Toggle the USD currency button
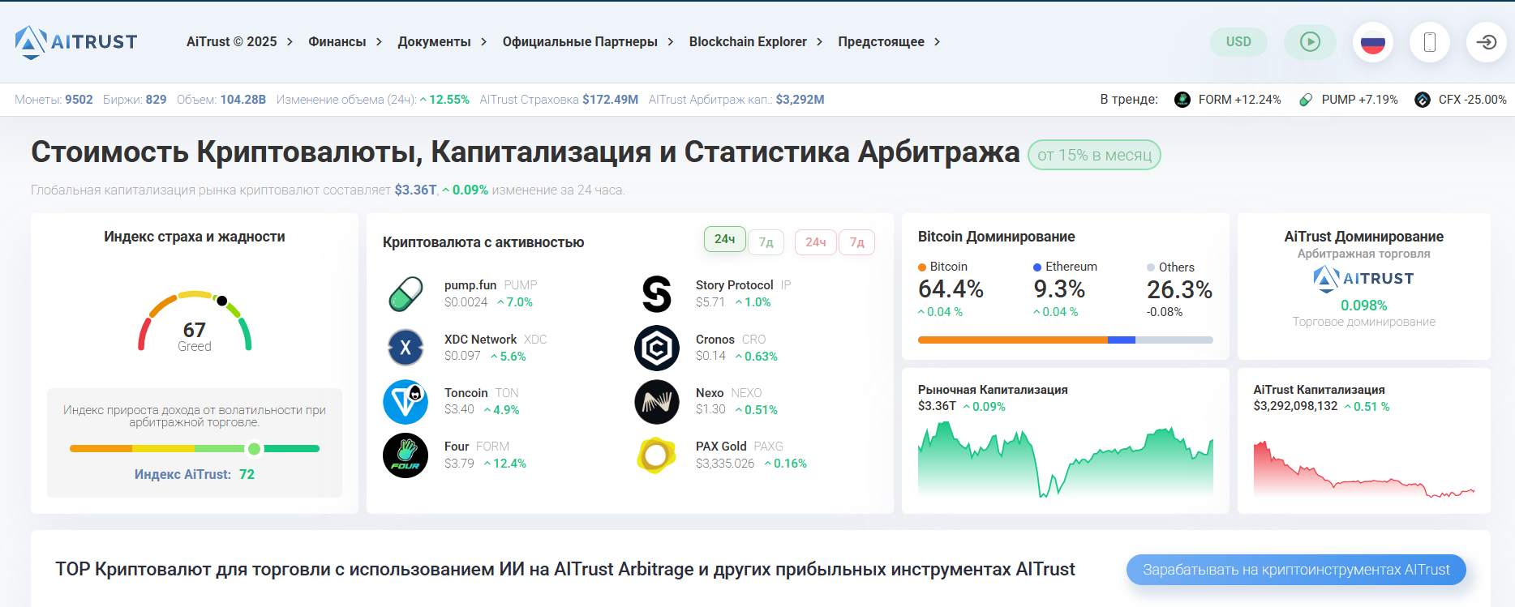This screenshot has height=607, width=1515. (x=1238, y=42)
